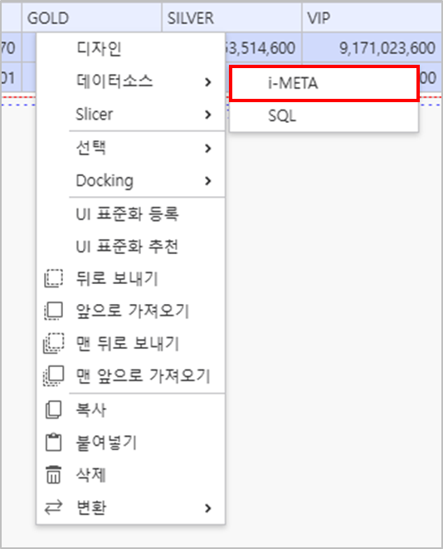
Task: Choose SQL from the submenu
Action: [324, 116]
